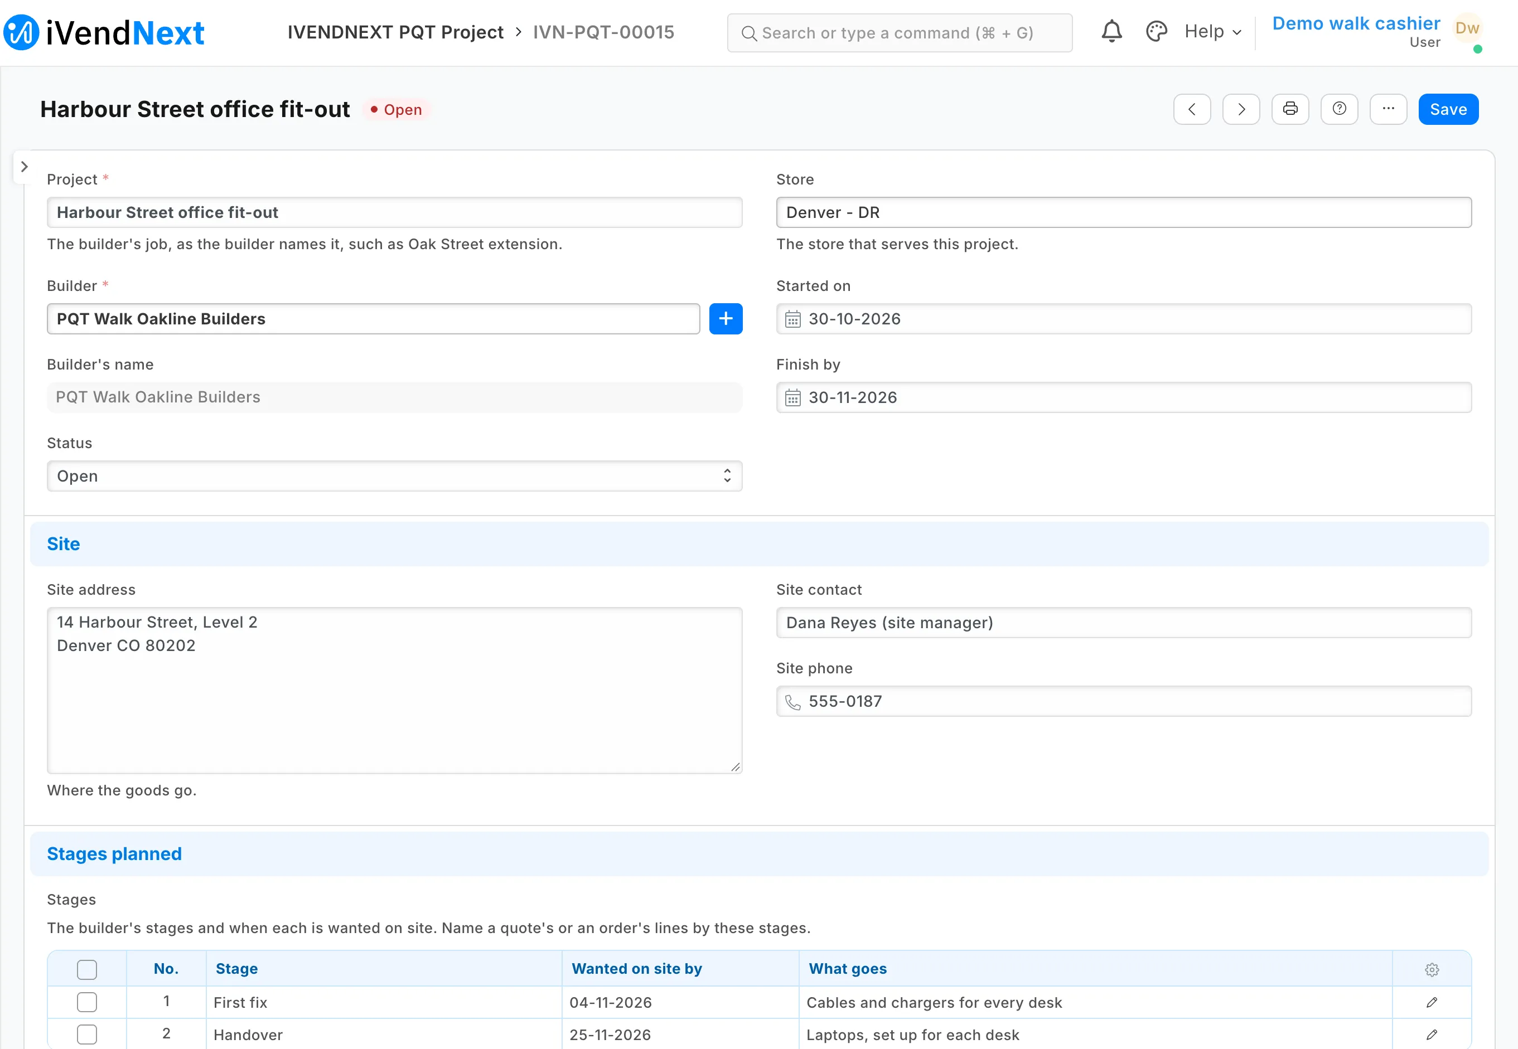
Task: Click the phone icon in Site phone
Action: (x=793, y=702)
